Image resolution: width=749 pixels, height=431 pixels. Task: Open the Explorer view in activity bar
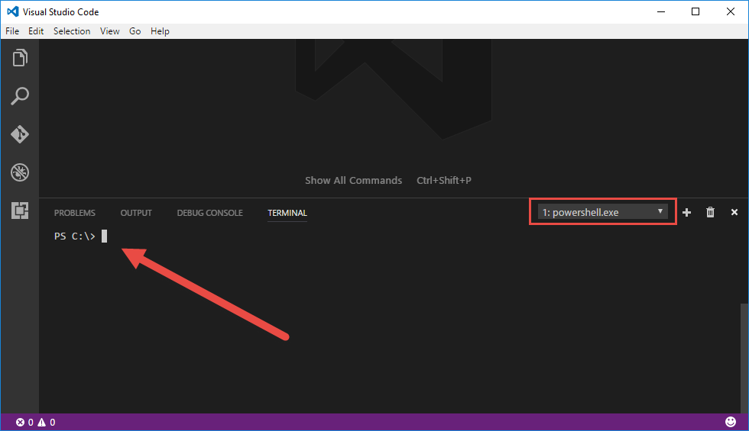click(20, 58)
